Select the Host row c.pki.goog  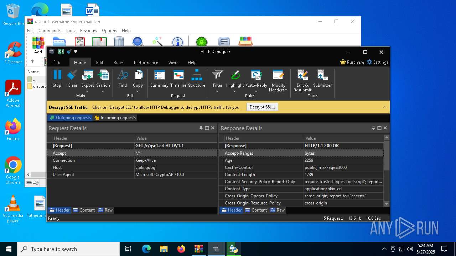click(x=132, y=167)
